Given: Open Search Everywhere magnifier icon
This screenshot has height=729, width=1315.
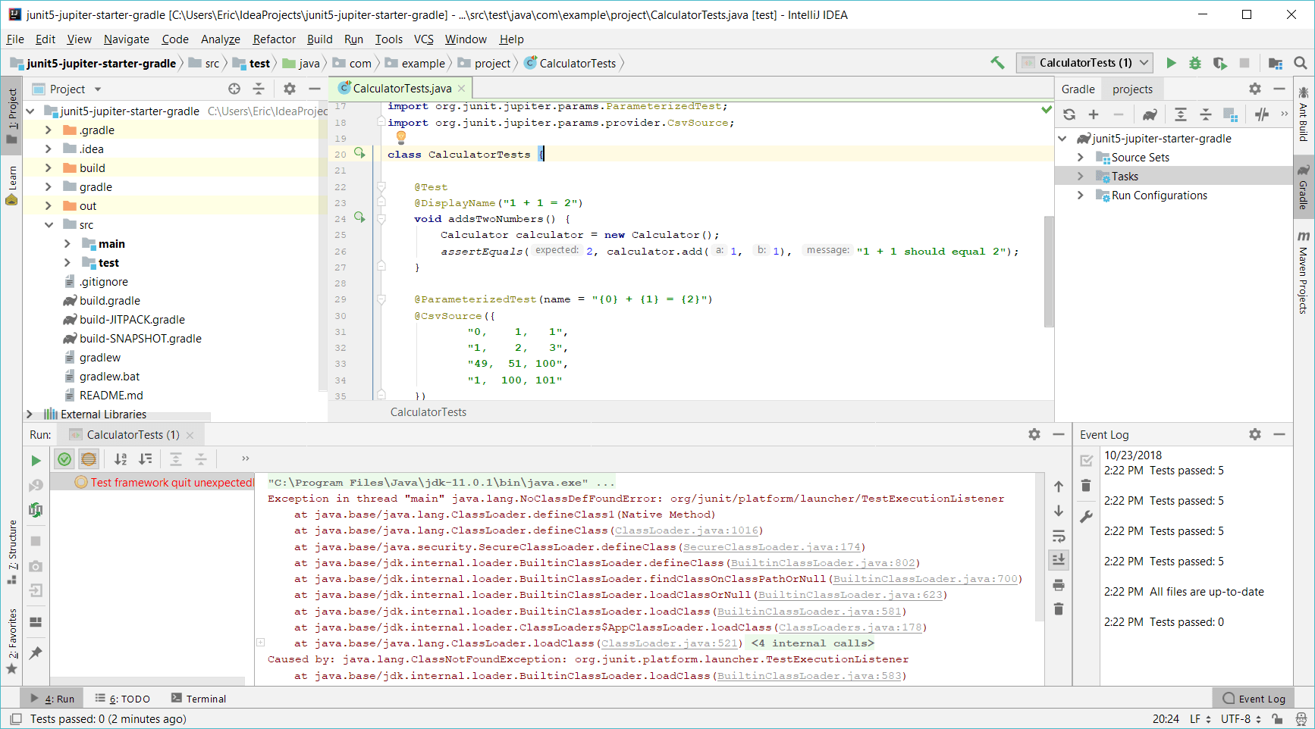Looking at the screenshot, I should 1300,63.
